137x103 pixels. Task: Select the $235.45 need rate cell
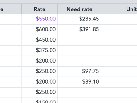[79, 19]
